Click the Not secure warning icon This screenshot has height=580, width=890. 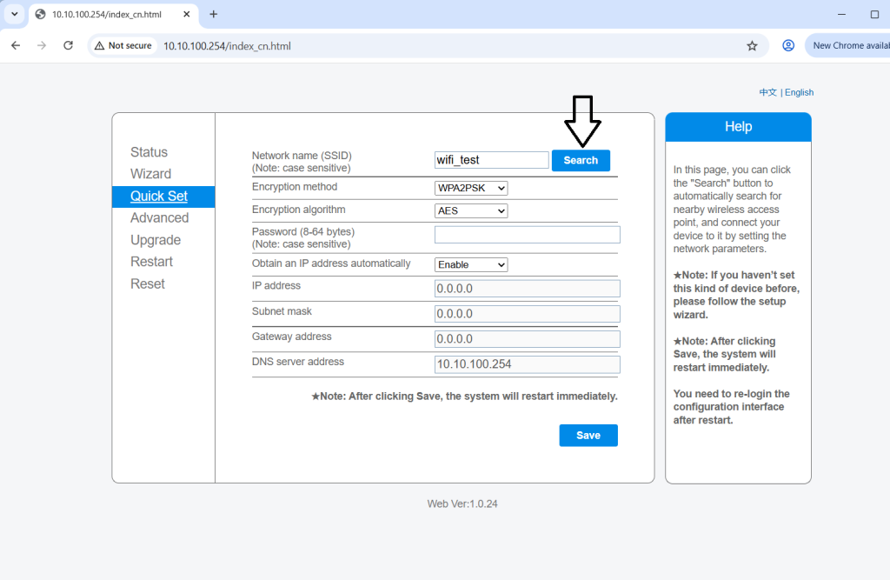pyautogui.click(x=100, y=45)
